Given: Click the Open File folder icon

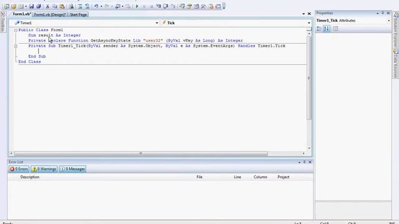Looking at the screenshot, I should point(14,6).
